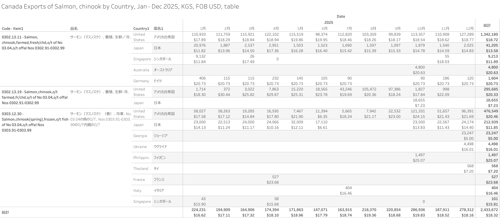This screenshot has width=500, height=218.
Task: Click the '6月' month column header
Action: pyautogui.click(x=325, y=29)
